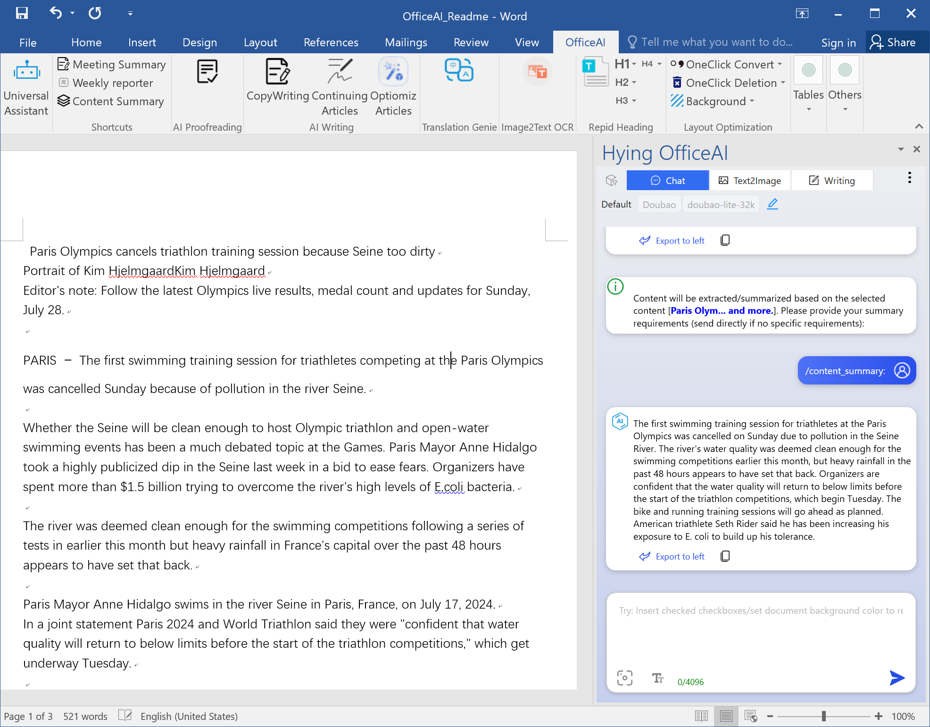
Task: Click the text format icon in chat box
Action: pyautogui.click(x=658, y=678)
